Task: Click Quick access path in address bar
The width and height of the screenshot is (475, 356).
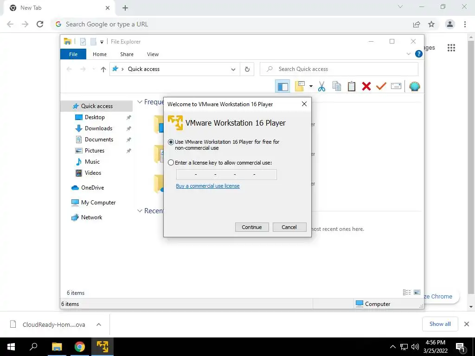Action: pyautogui.click(x=144, y=69)
